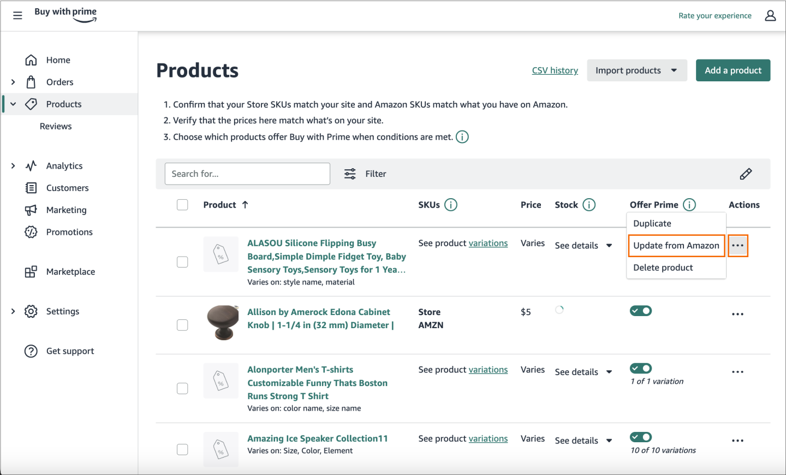Viewport: 786px width, 475px height.
Task: Open the actions ellipsis for Allison Cabinet Knob
Action: pyautogui.click(x=737, y=314)
